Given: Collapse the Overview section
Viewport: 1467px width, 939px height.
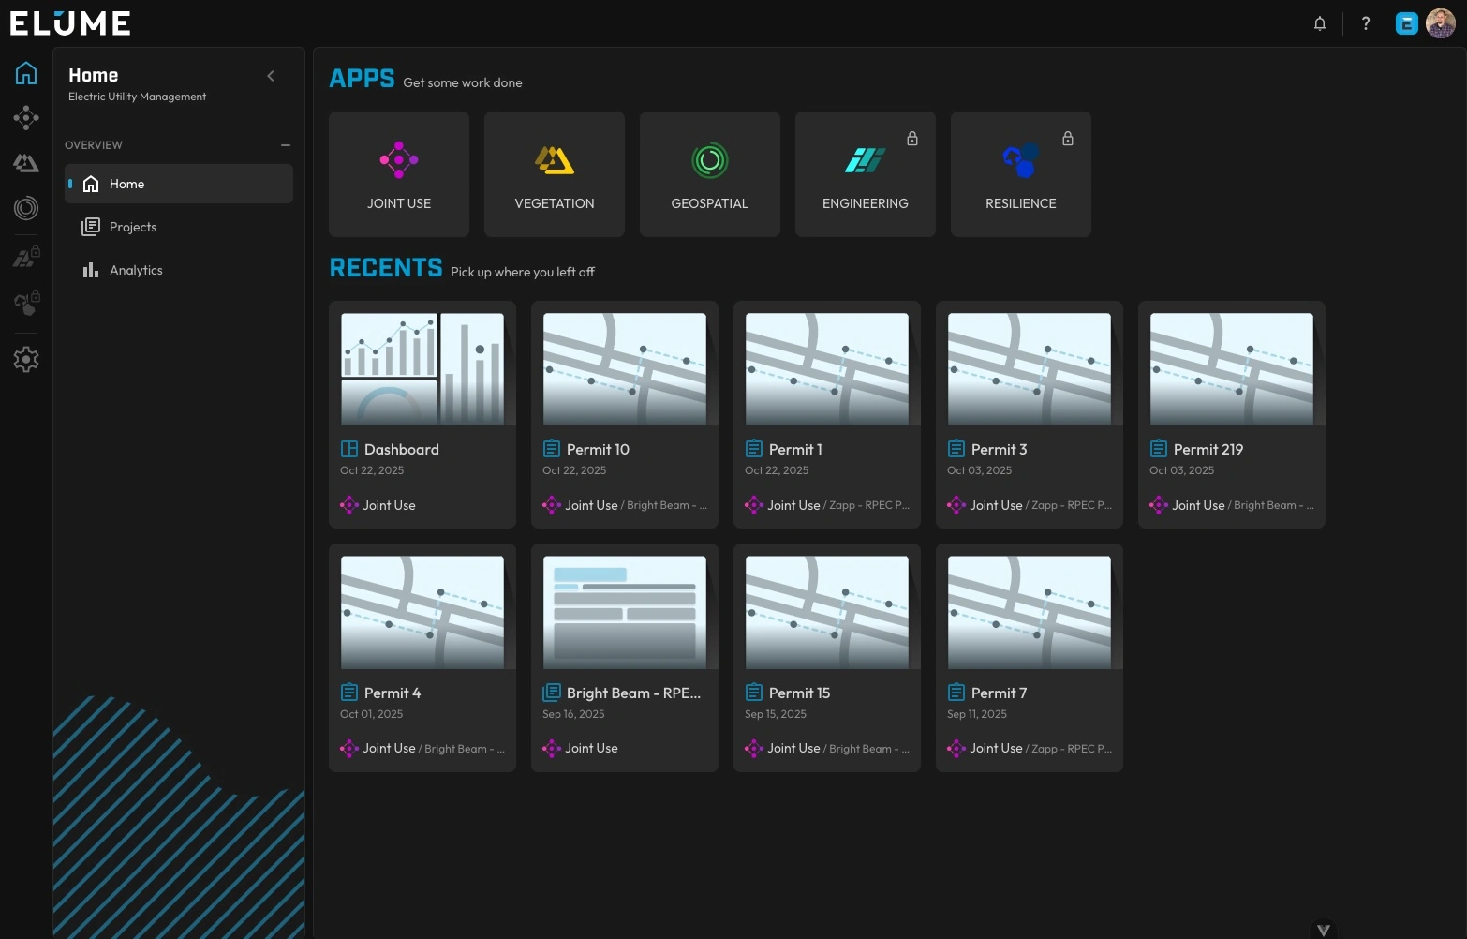Looking at the screenshot, I should 285,145.
